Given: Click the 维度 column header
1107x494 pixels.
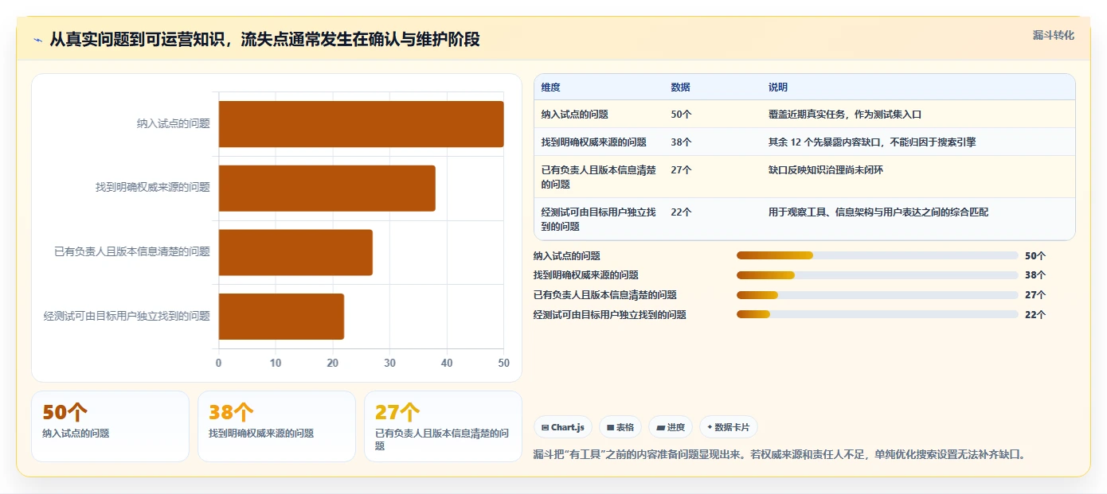Looking at the screenshot, I should tap(551, 88).
